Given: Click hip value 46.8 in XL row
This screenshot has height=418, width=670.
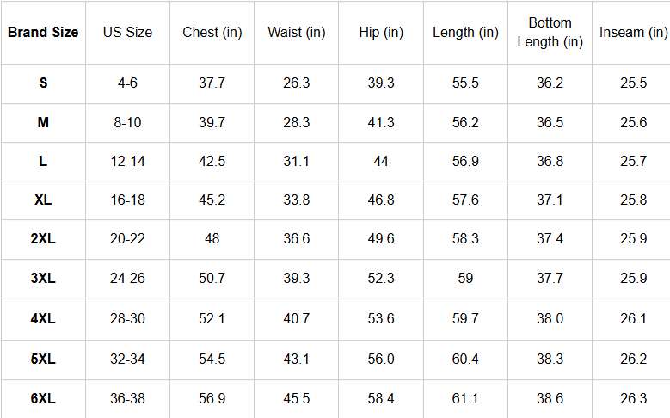Looking at the screenshot, I should (381, 200).
